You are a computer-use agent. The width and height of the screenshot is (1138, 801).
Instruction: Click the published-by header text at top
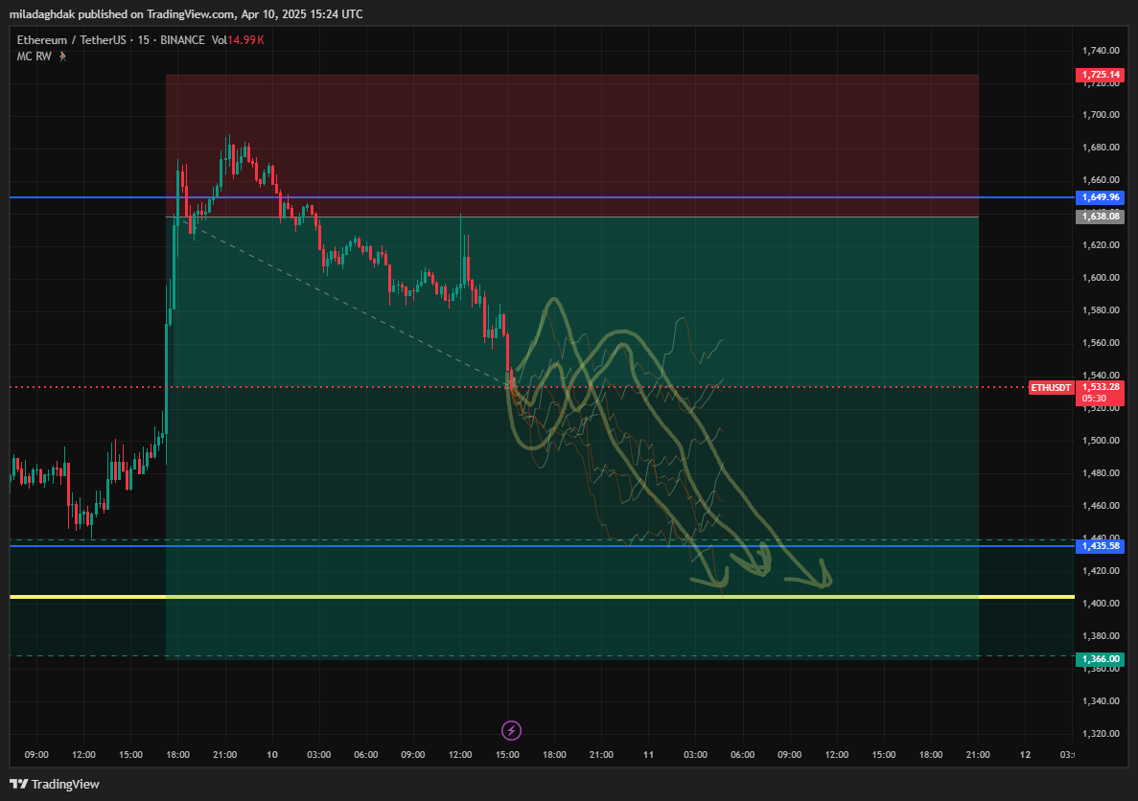(x=187, y=13)
